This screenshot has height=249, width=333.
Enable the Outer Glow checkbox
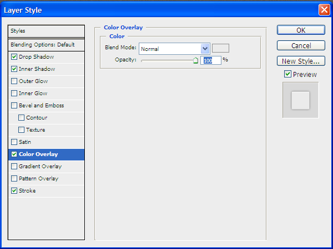[x=14, y=81]
